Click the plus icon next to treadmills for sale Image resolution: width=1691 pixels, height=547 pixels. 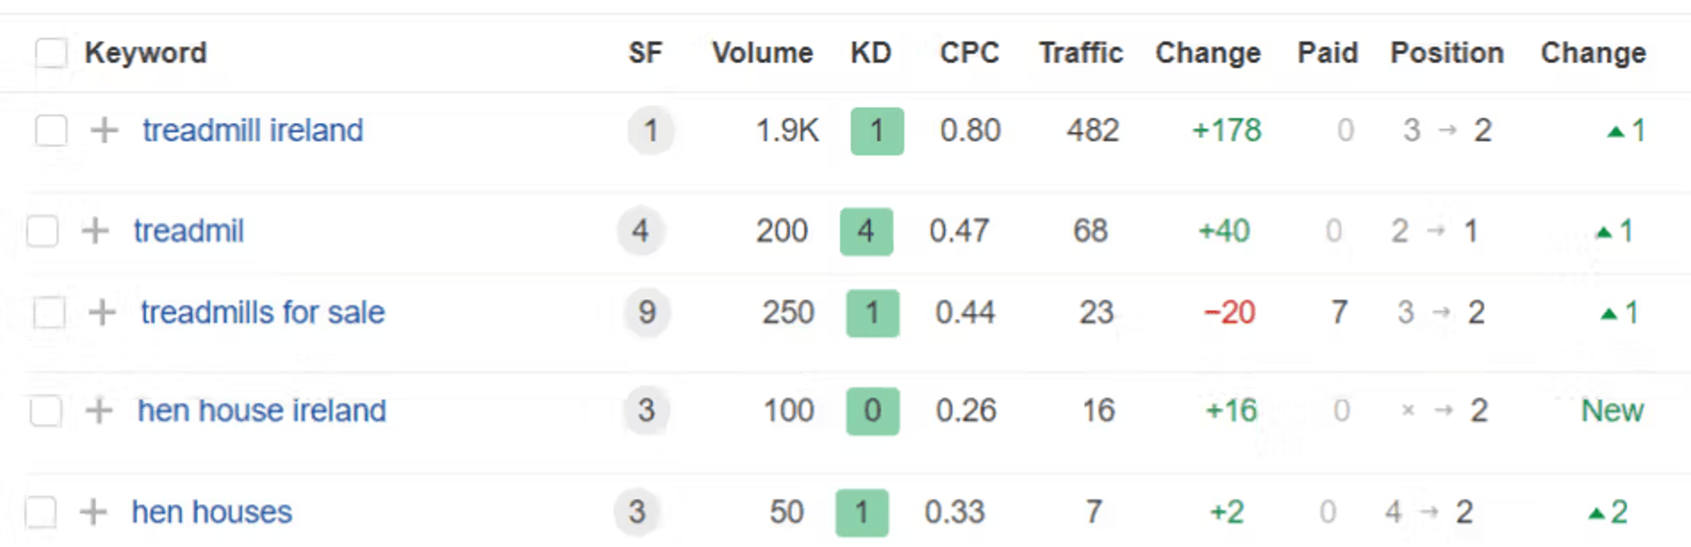click(102, 312)
